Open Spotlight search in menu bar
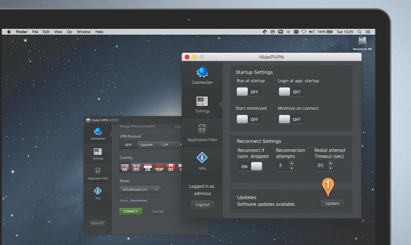The image size is (411, 245). point(360,32)
